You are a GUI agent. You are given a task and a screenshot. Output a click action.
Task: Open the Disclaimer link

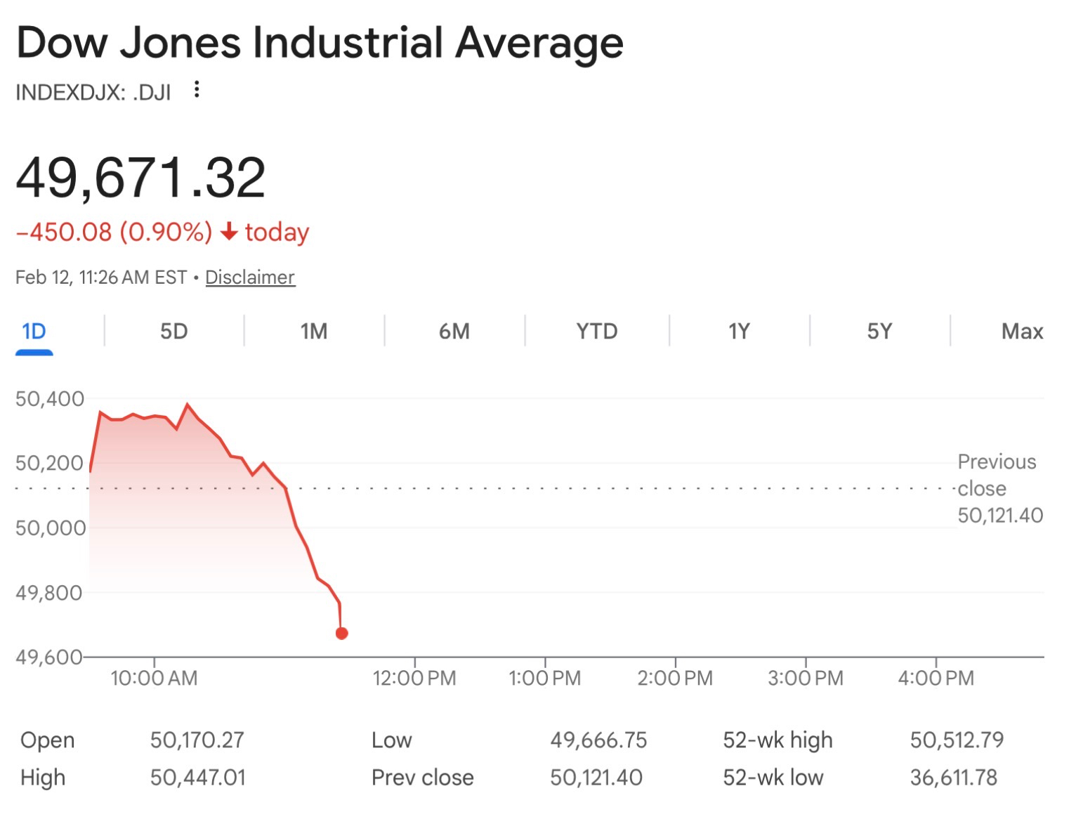250,277
